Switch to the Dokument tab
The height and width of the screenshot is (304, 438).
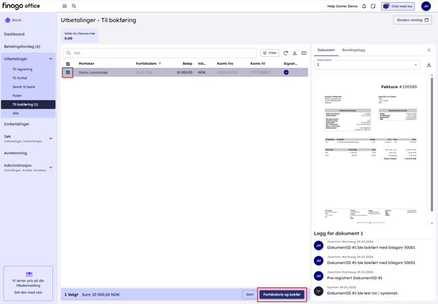tap(326, 50)
